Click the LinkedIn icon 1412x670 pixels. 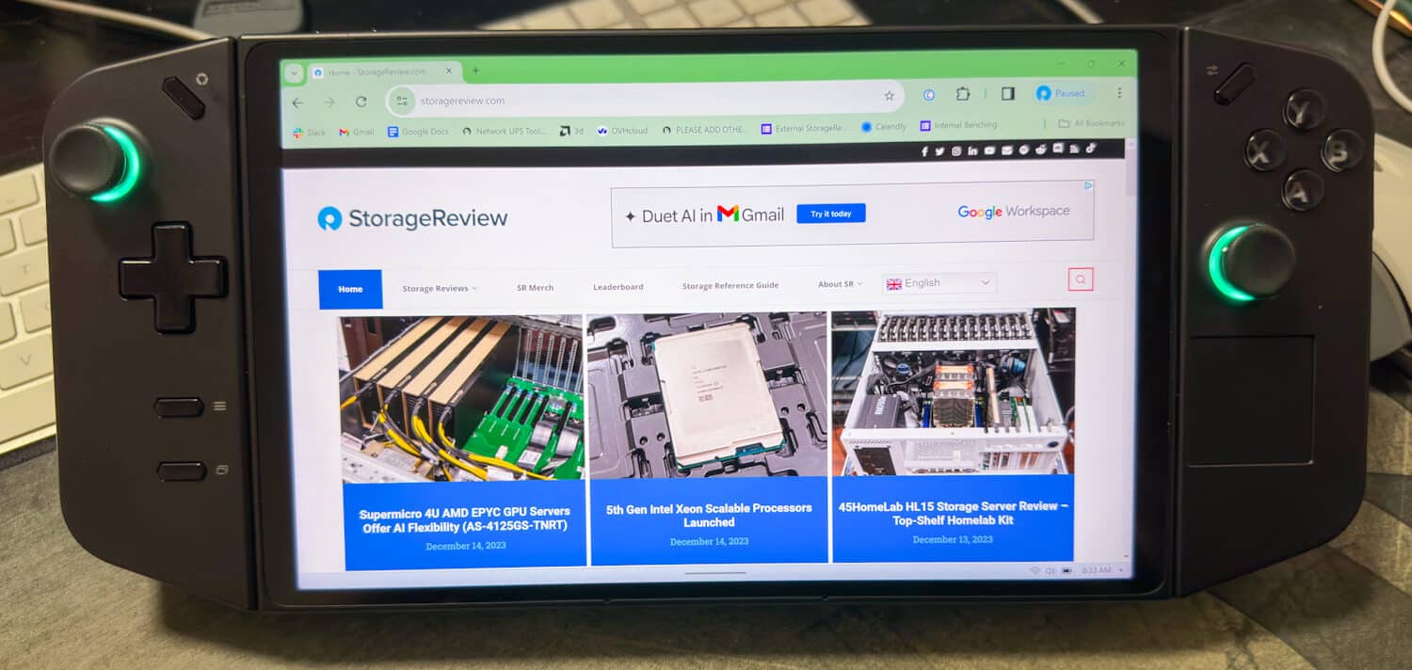point(972,151)
